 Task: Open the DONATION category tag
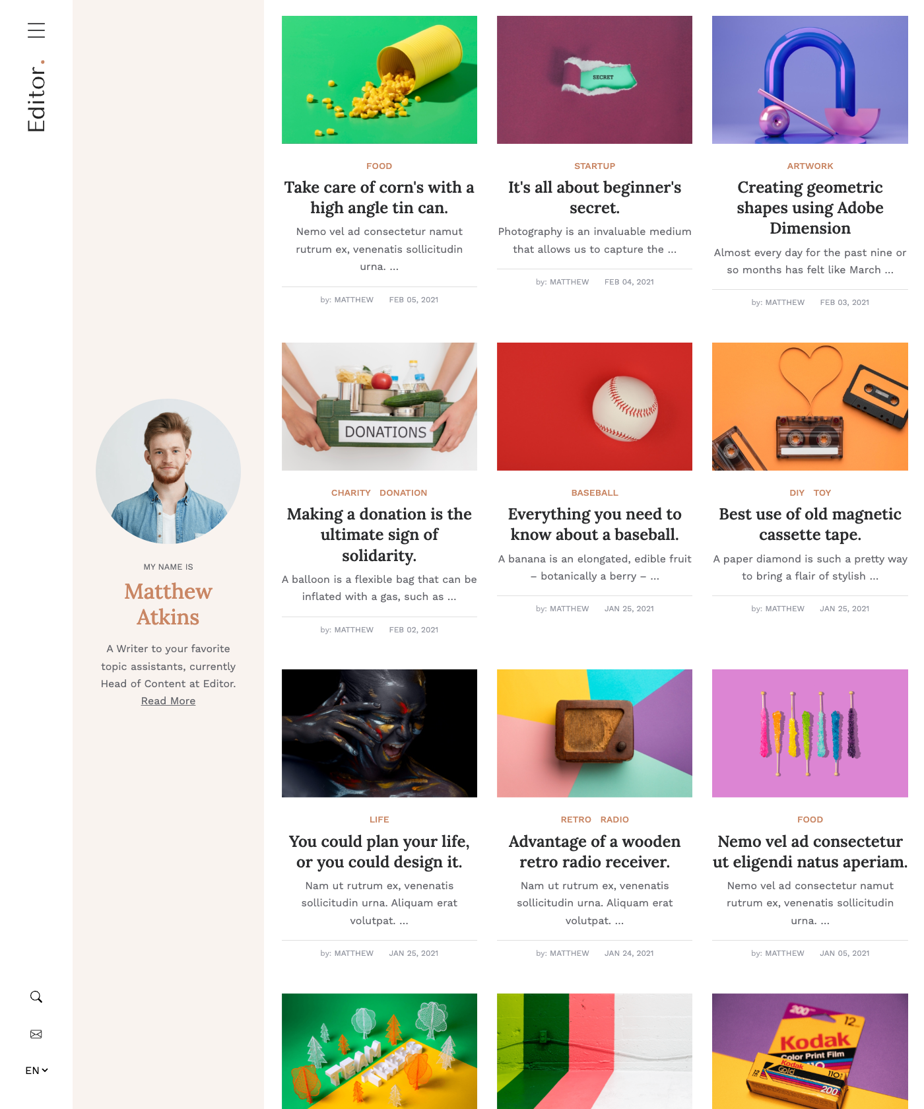[x=403, y=493]
